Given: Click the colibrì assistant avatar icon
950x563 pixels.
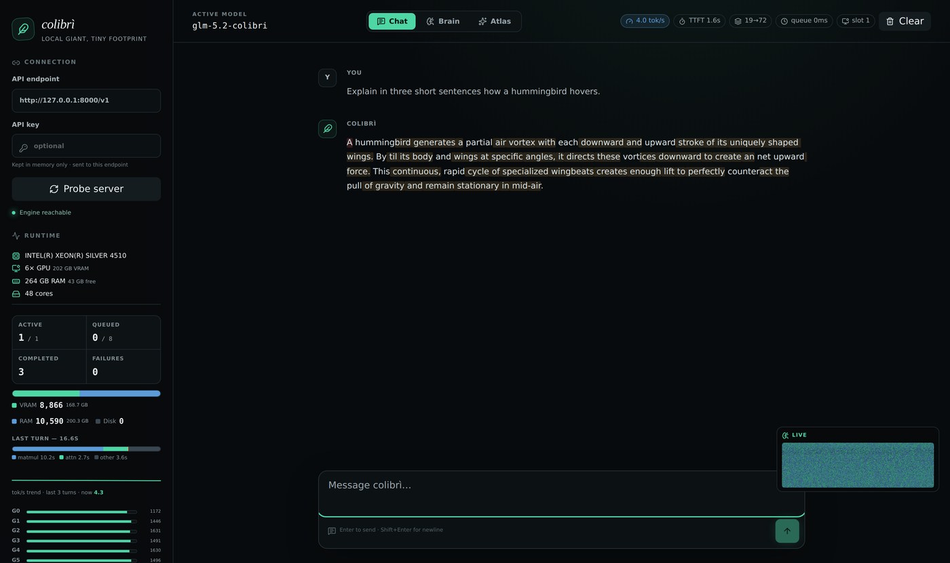Looking at the screenshot, I should click(327, 129).
